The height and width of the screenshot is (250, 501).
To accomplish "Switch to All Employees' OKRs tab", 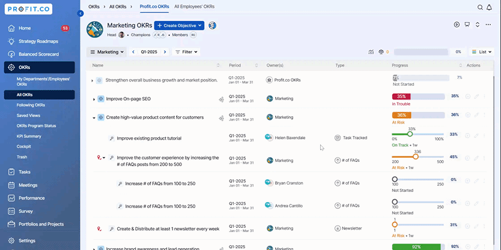I will [194, 7].
